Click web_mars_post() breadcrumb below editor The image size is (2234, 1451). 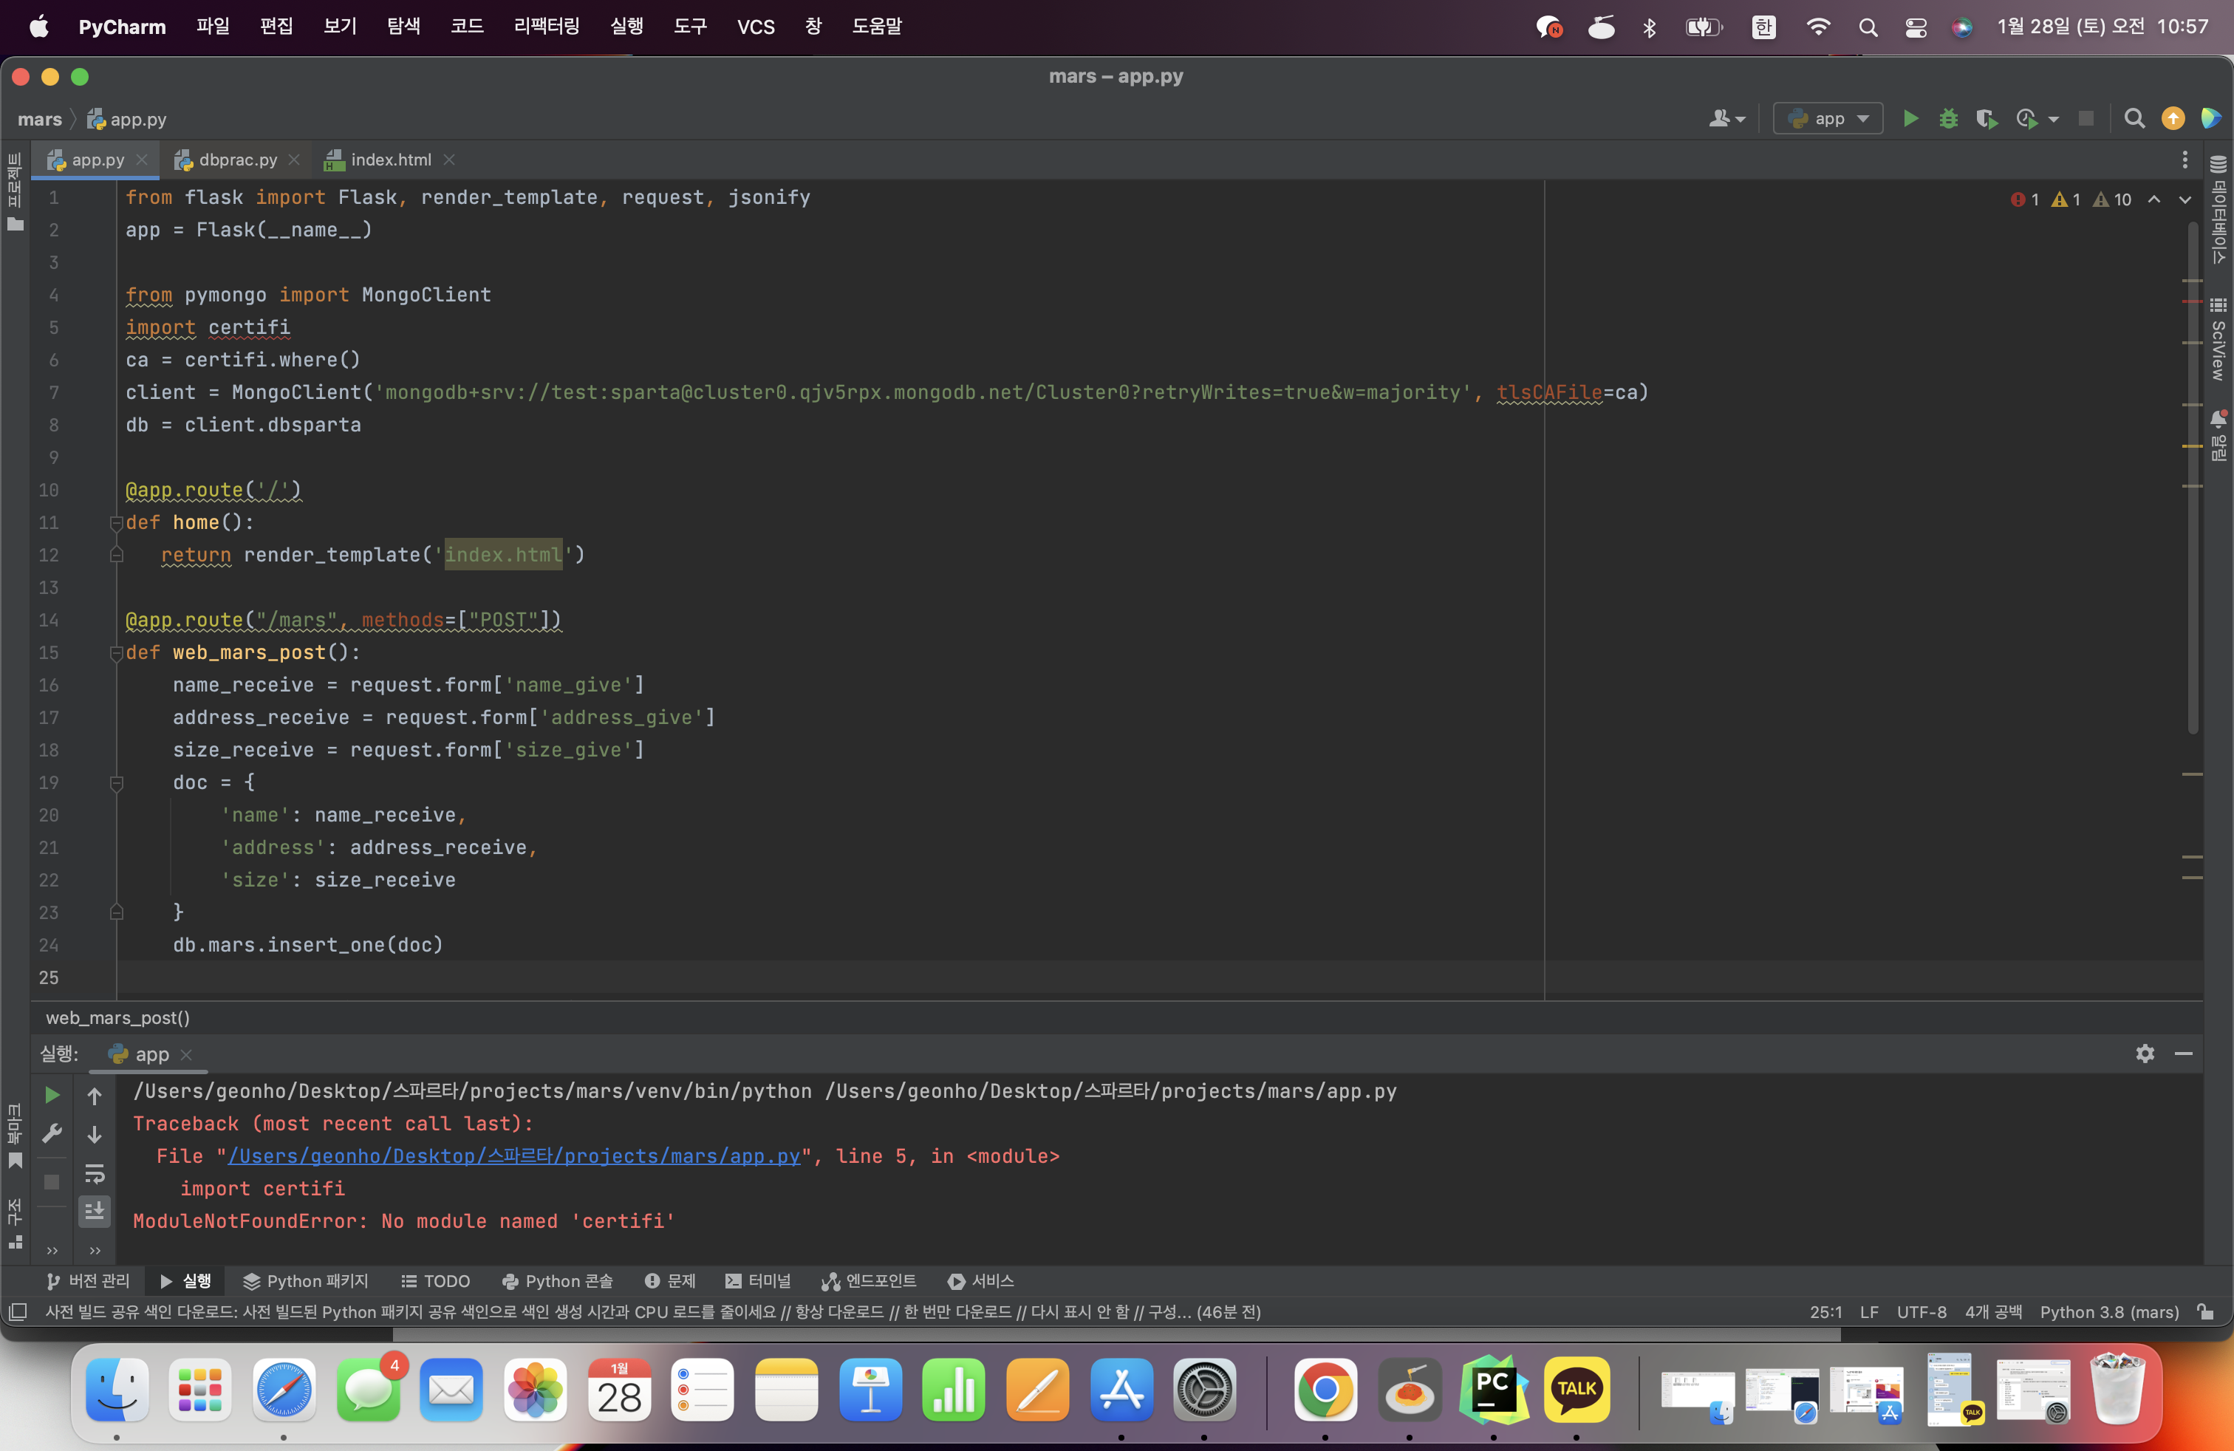(117, 1017)
